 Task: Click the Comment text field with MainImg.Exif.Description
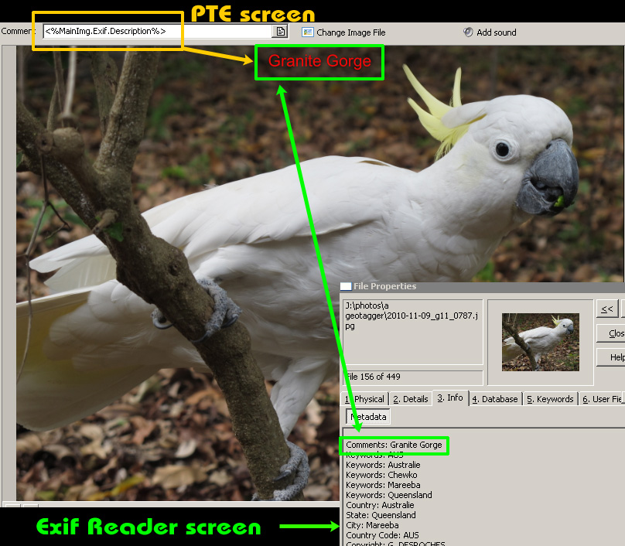click(158, 32)
